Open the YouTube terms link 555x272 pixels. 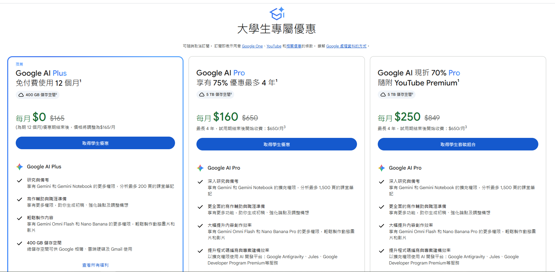pos(274,46)
